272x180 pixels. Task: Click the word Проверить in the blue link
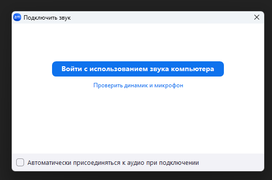(108, 85)
